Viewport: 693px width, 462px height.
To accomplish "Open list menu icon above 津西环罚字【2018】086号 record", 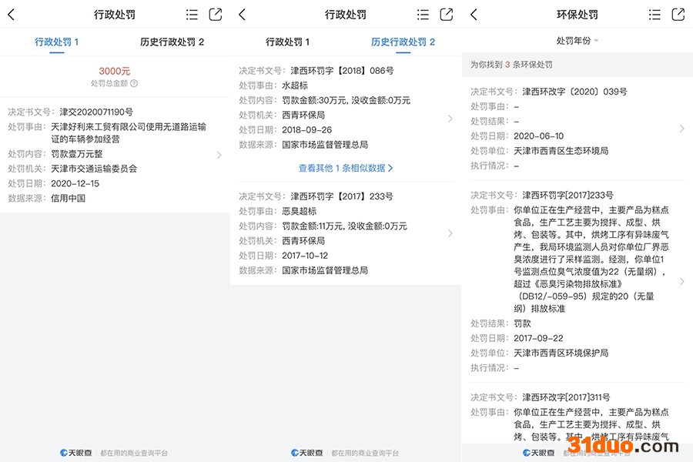I will point(423,15).
